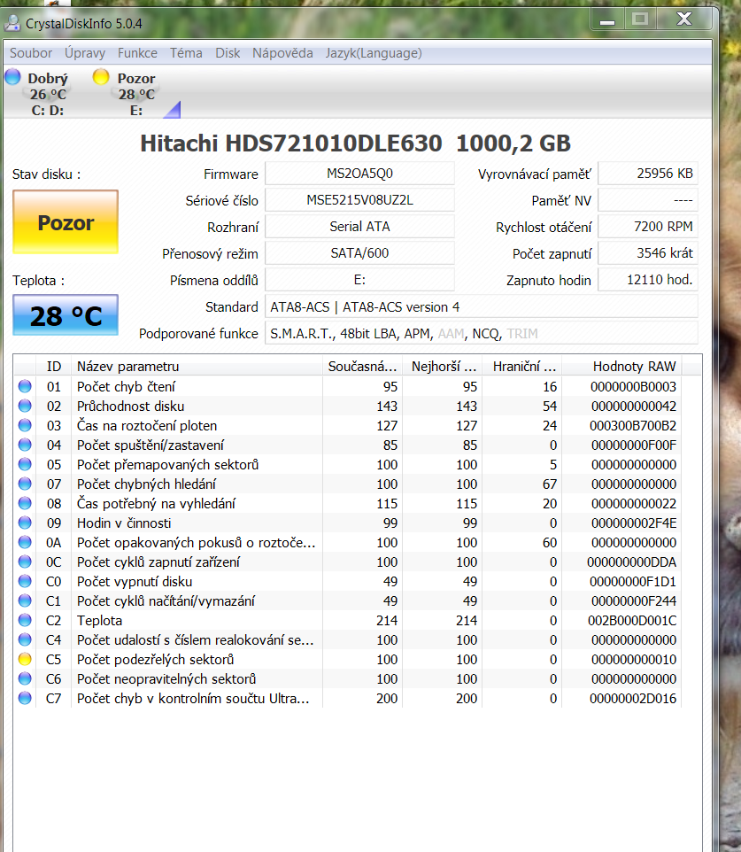Open the Soubor menu
This screenshot has height=852, width=741.
(x=30, y=53)
